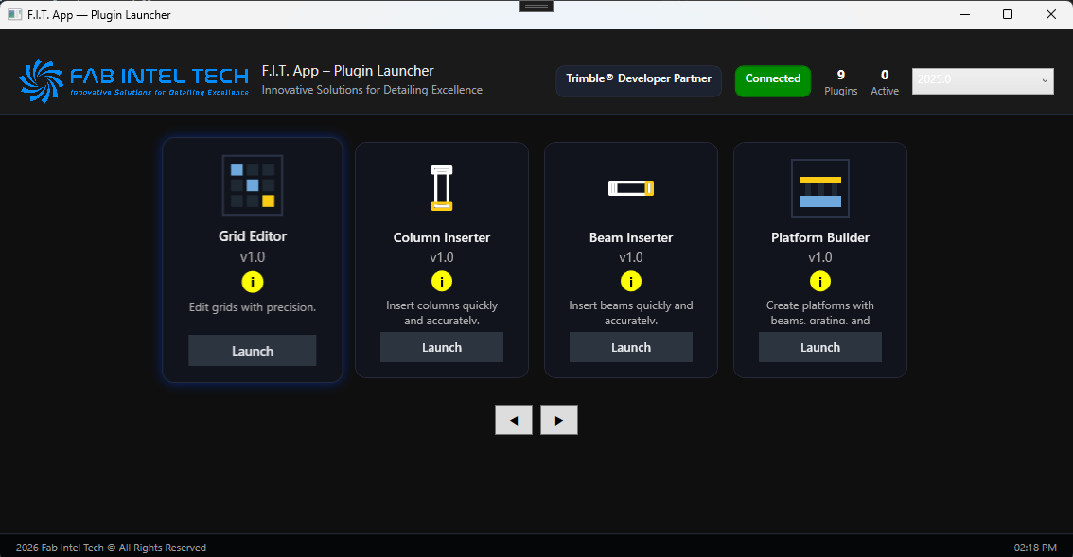Launch the Beam Inserter plugin
This screenshot has height=557, width=1073.
[x=631, y=347]
